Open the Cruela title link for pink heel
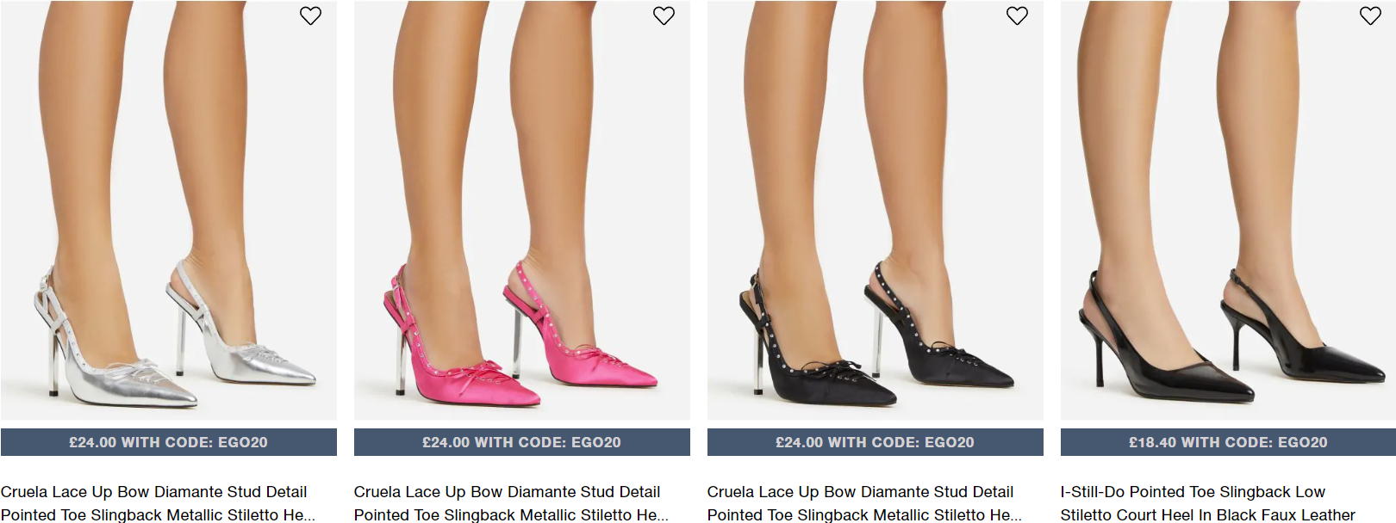Image resolution: width=1396 pixels, height=523 pixels. click(x=511, y=503)
